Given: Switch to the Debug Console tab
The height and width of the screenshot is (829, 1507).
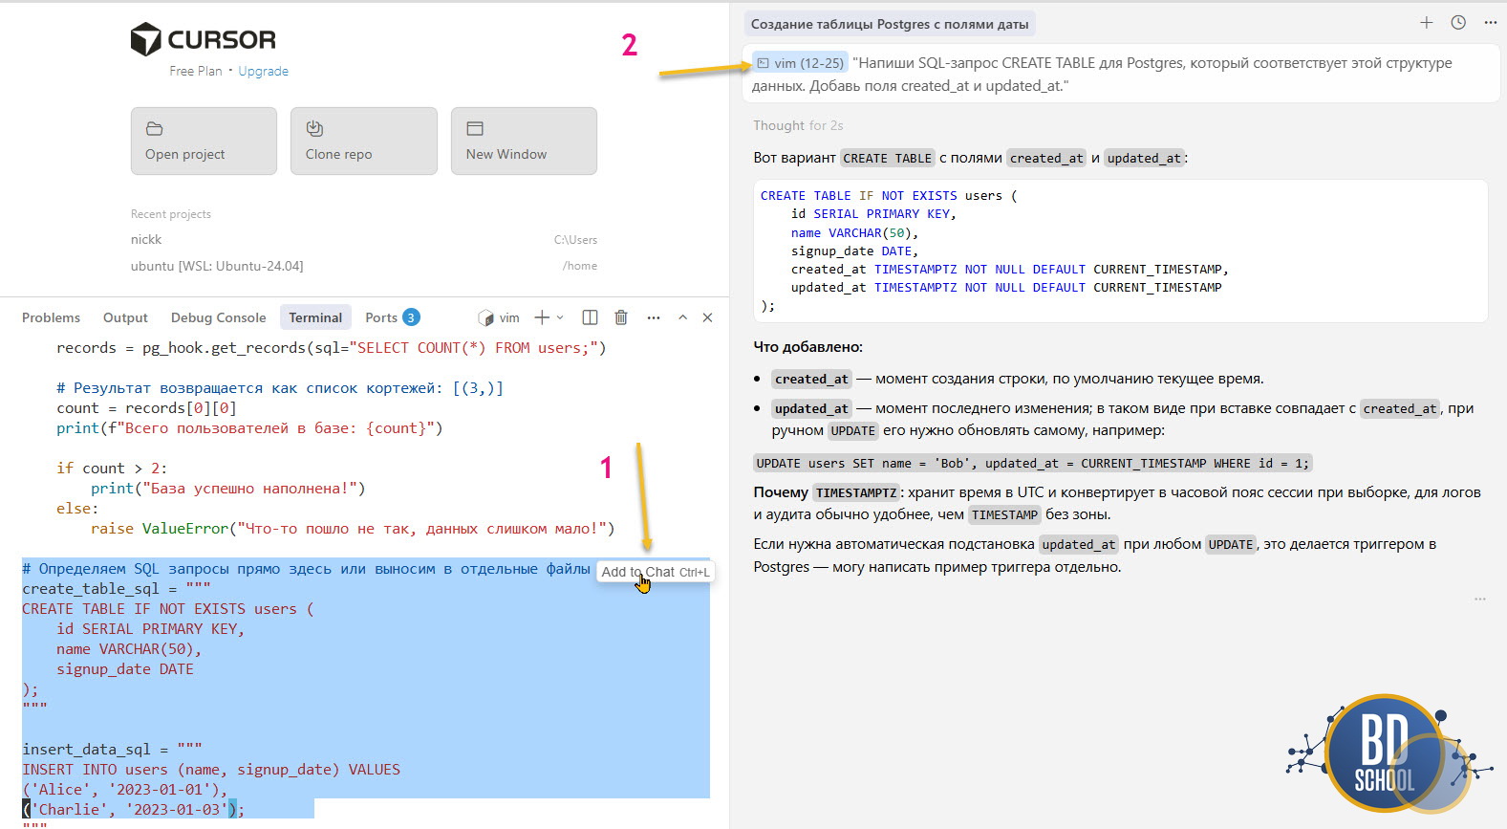Looking at the screenshot, I should (218, 317).
